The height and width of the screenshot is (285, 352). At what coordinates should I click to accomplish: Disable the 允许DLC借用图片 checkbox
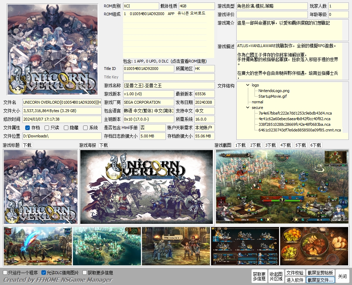pos(43,272)
